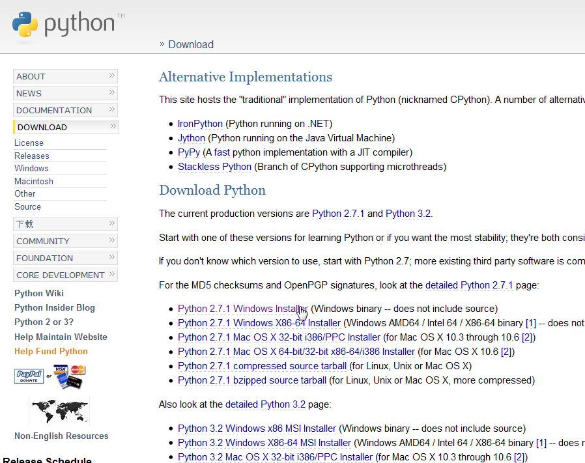Open the Windows submenu page
The height and width of the screenshot is (463, 585).
tap(31, 168)
